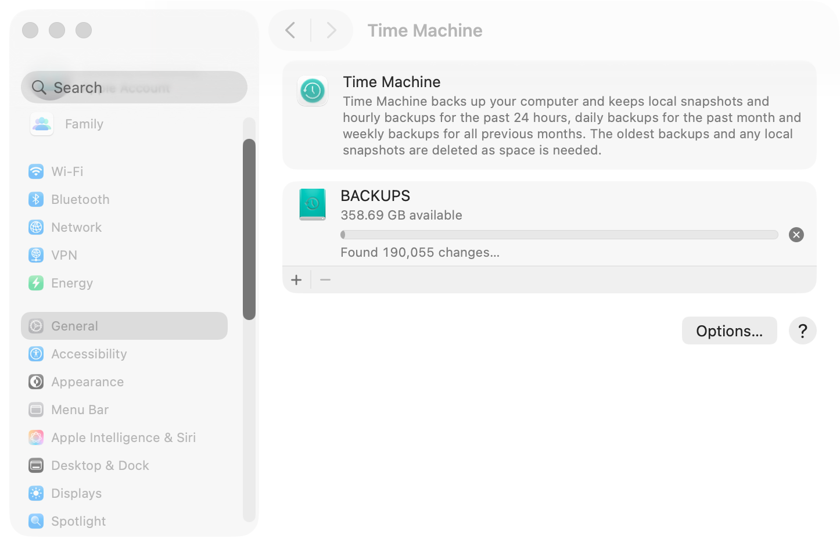Click the minimize window button

pyautogui.click(x=57, y=30)
